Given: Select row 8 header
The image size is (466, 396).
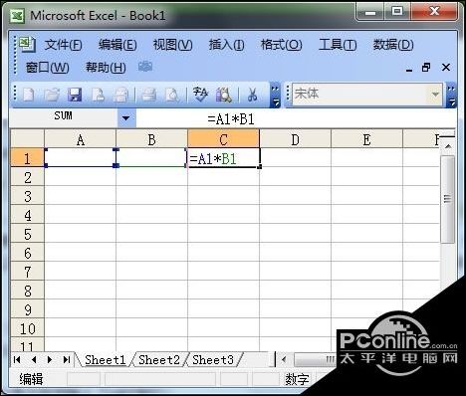Looking at the screenshot, I should click(x=27, y=291).
